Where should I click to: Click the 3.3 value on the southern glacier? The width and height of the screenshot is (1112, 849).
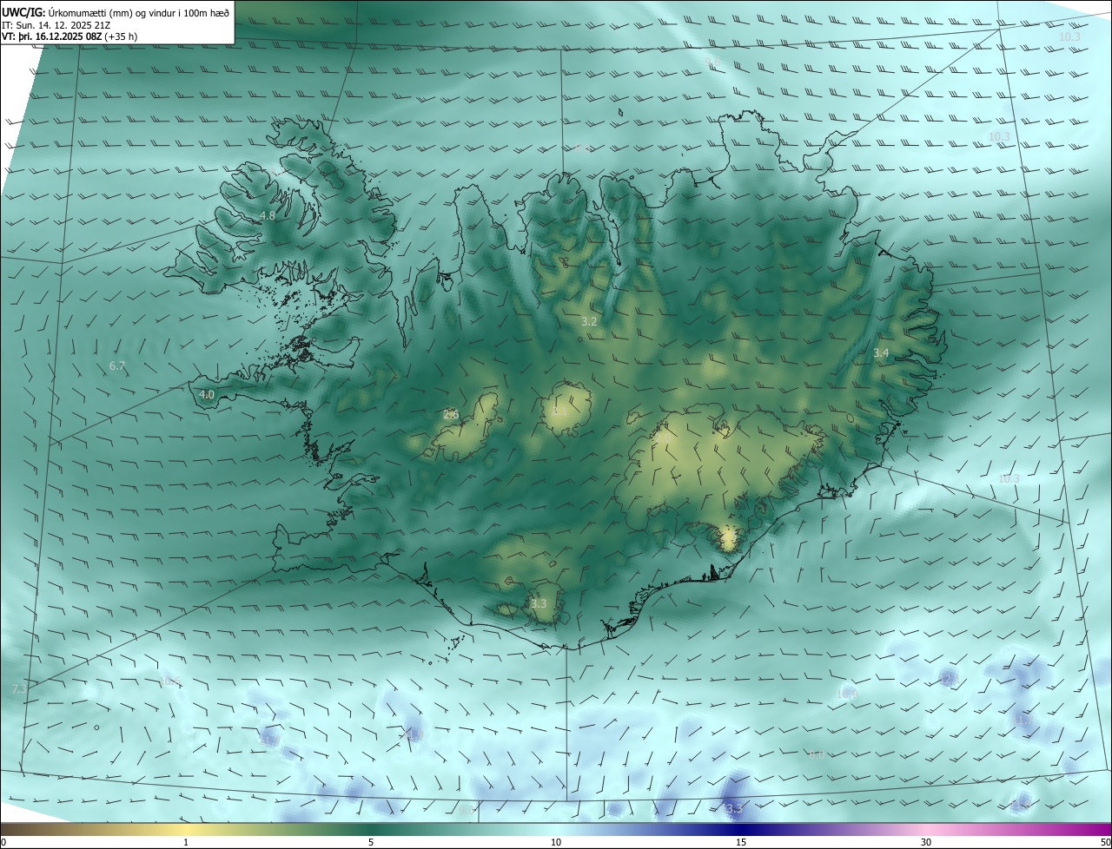(x=539, y=603)
